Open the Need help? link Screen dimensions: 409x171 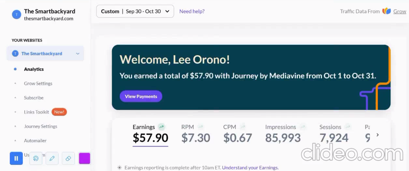[x=192, y=11]
